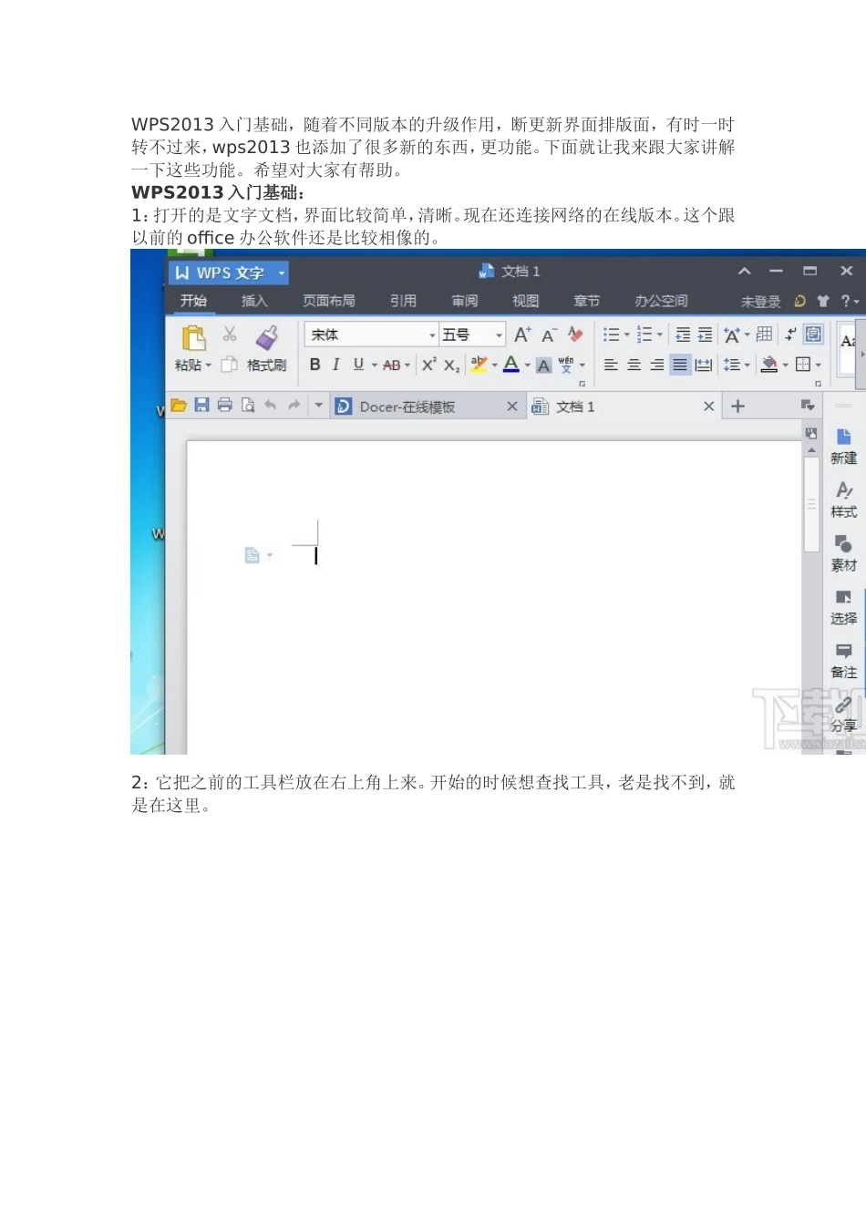Toggle strikethrough with the AB button
Viewport: 866px width, 1225px height.
[391, 365]
